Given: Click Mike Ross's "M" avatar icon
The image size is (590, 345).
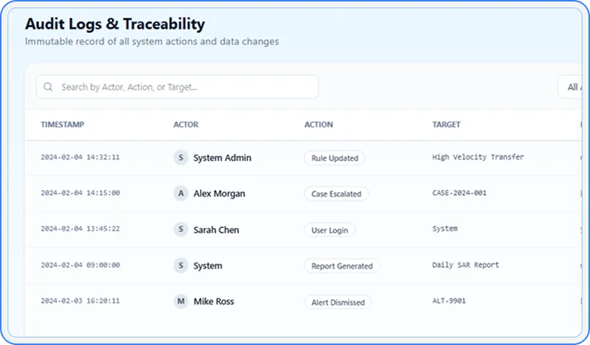Looking at the screenshot, I should (x=180, y=301).
